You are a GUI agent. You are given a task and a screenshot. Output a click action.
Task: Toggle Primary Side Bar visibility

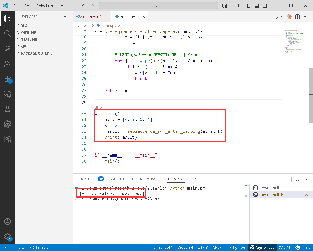[x=249, y=6]
